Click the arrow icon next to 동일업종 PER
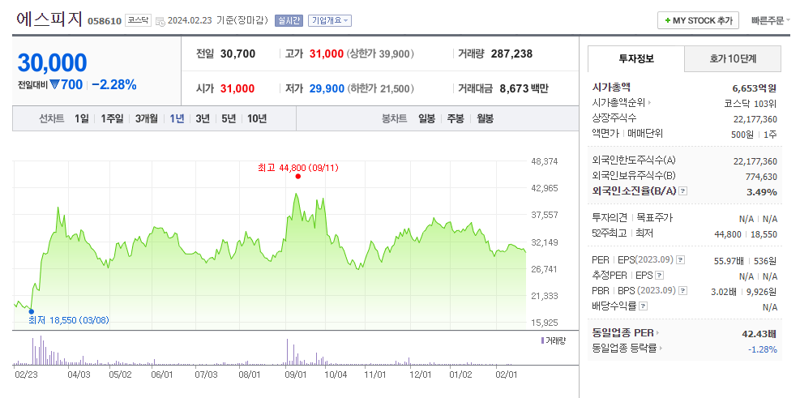Screen dimensions: 800x398 tap(657, 333)
